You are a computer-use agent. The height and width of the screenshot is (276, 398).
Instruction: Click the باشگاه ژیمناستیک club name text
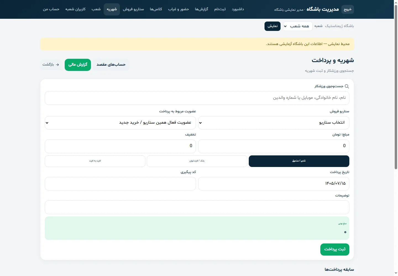pyautogui.click(x=339, y=26)
